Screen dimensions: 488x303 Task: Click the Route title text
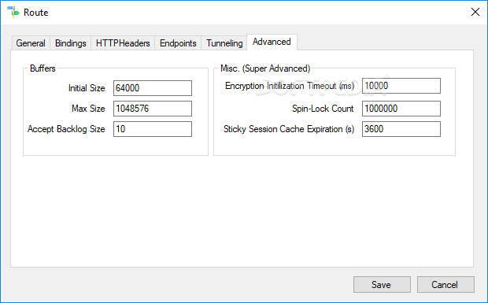pyautogui.click(x=35, y=13)
